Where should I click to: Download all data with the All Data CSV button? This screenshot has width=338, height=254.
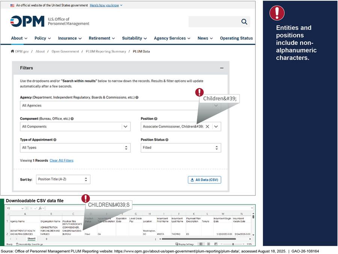coord(204,180)
